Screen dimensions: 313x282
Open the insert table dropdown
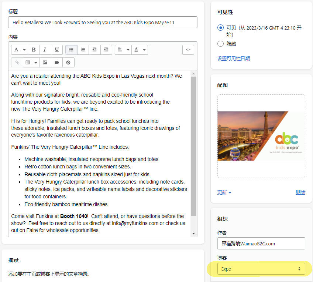(31, 63)
